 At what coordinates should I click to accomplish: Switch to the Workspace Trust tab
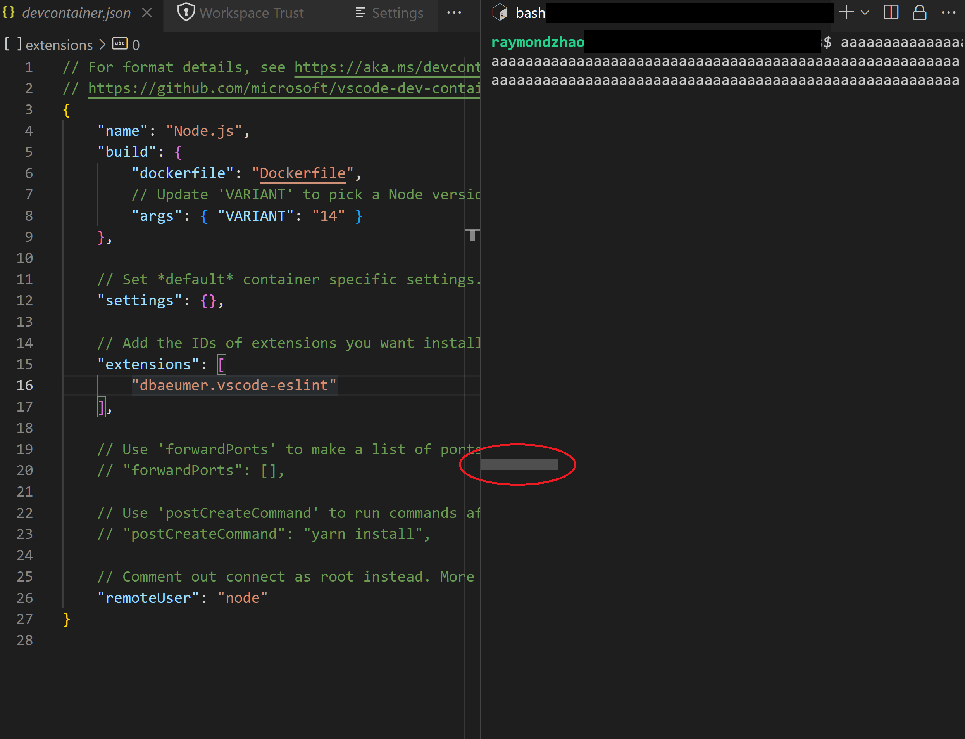[x=252, y=12]
